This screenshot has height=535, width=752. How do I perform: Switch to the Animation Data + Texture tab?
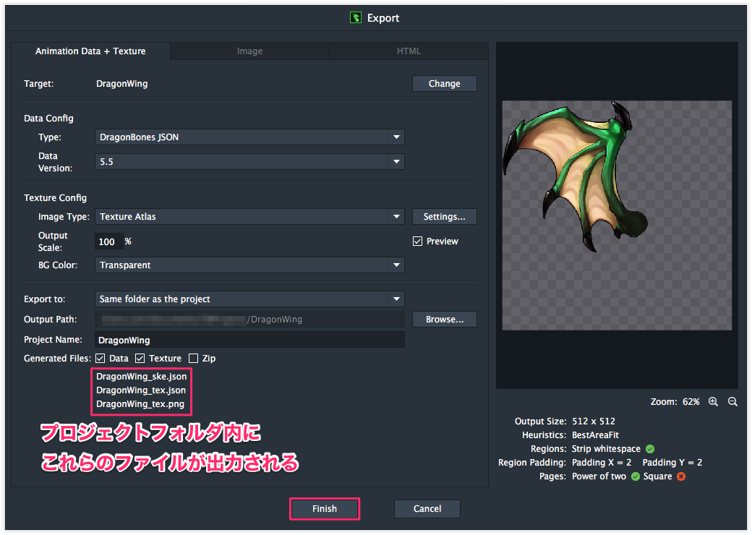coord(90,51)
